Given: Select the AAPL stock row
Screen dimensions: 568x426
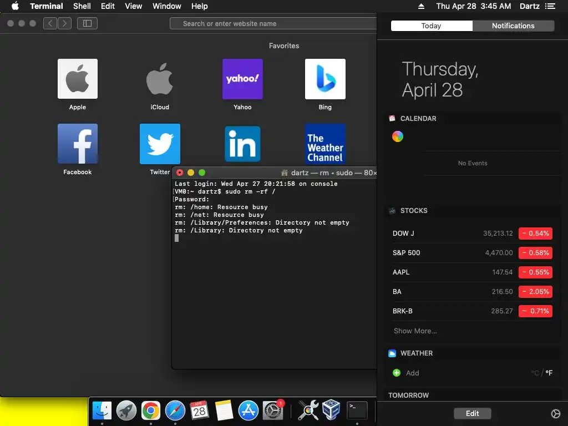Looking at the screenshot, I should click(x=473, y=272).
